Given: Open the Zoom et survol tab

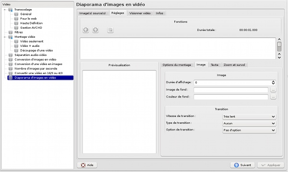Looking at the screenshot, I should coord(234,65).
